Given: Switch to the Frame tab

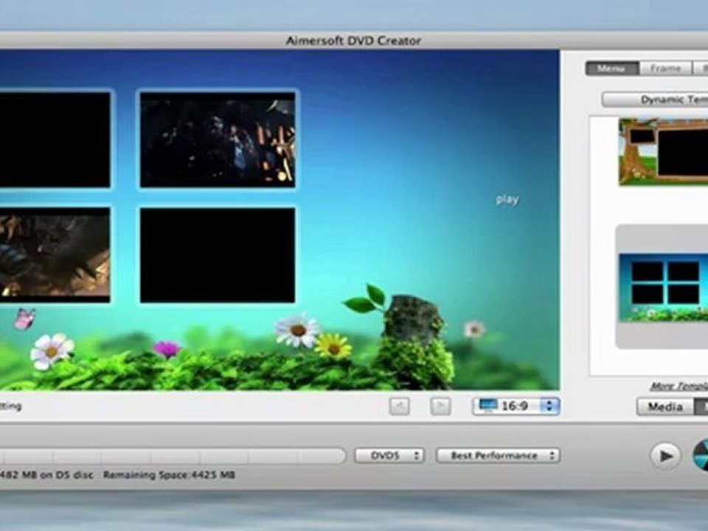Looking at the screenshot, I should point(665,69).
